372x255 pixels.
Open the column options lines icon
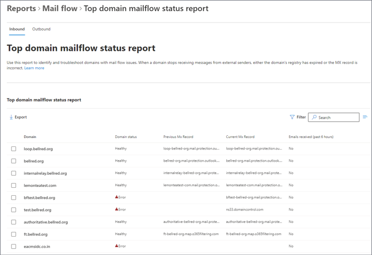365,117
